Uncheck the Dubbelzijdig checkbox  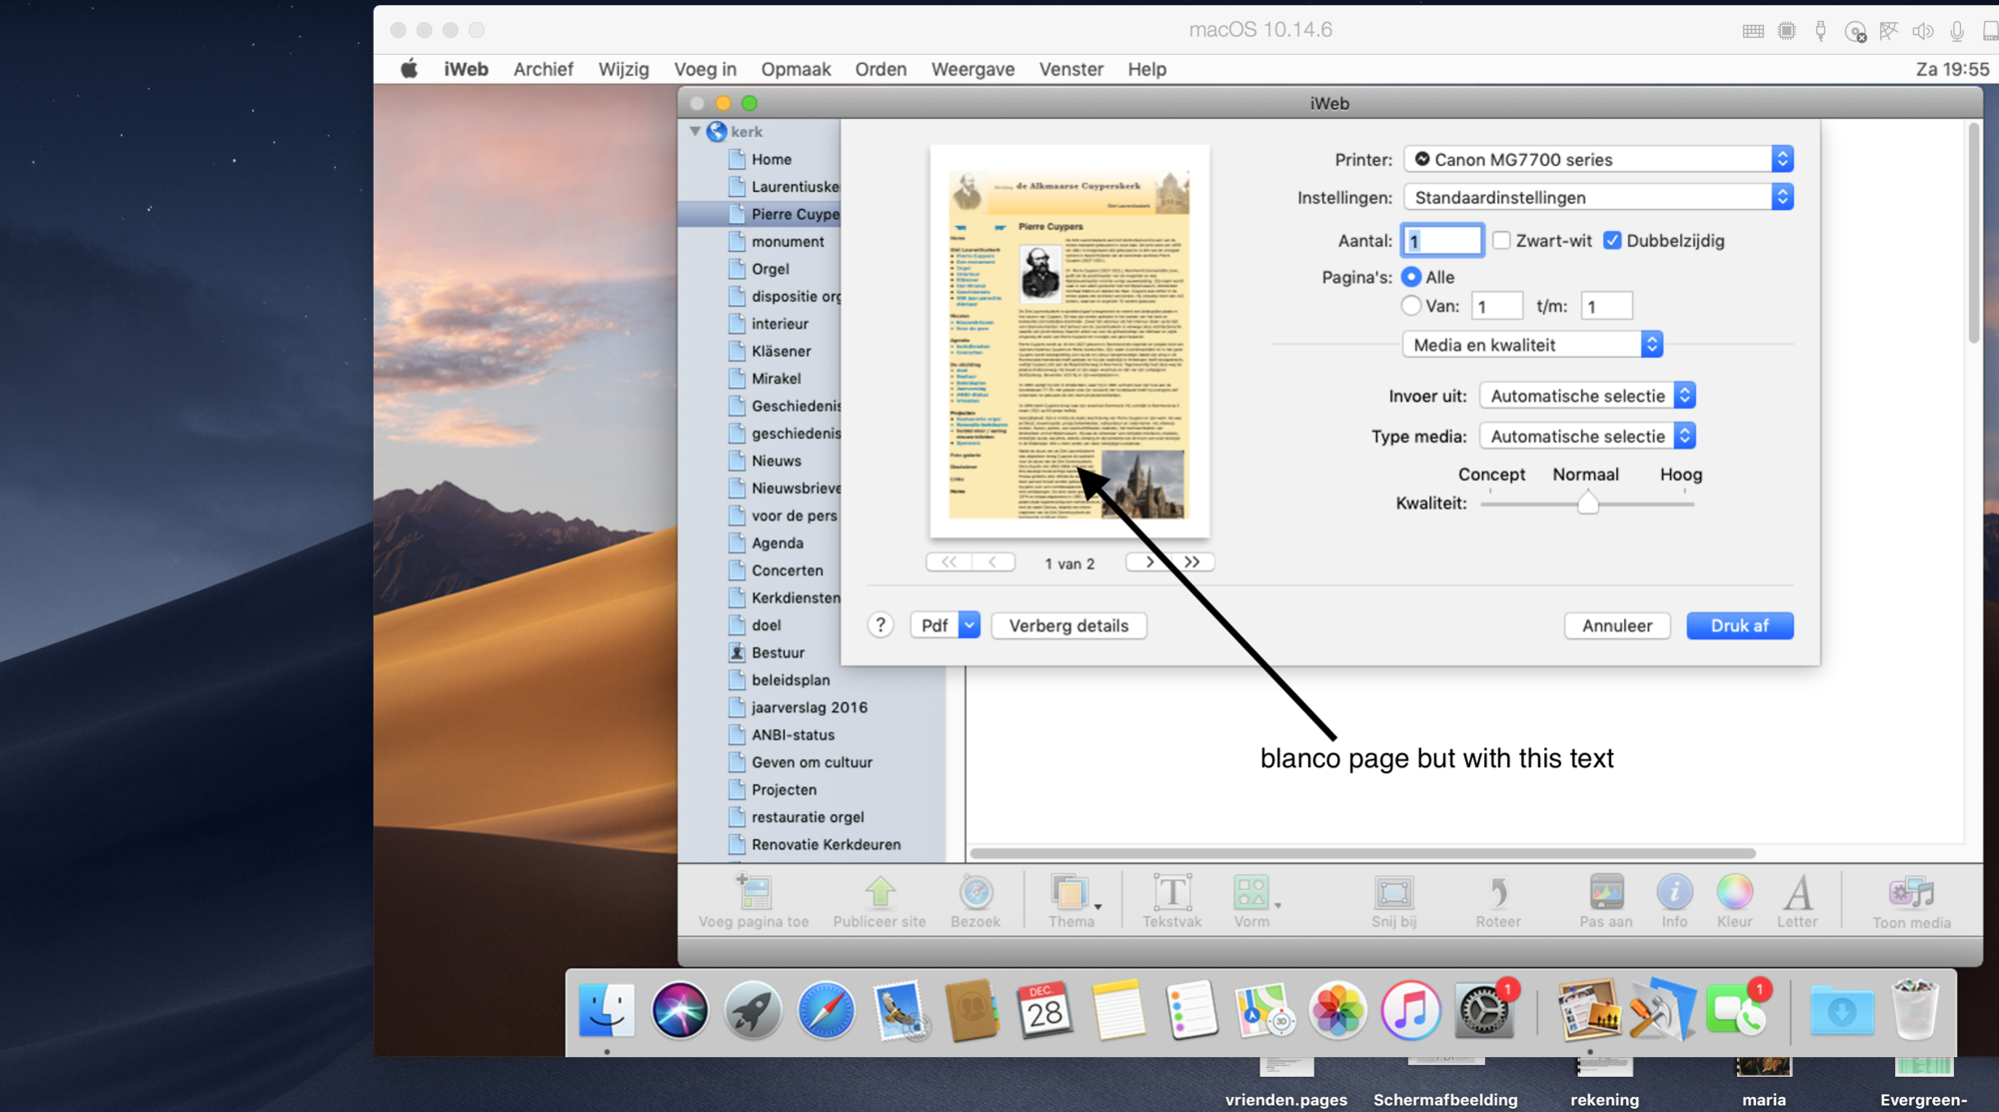1612,240
